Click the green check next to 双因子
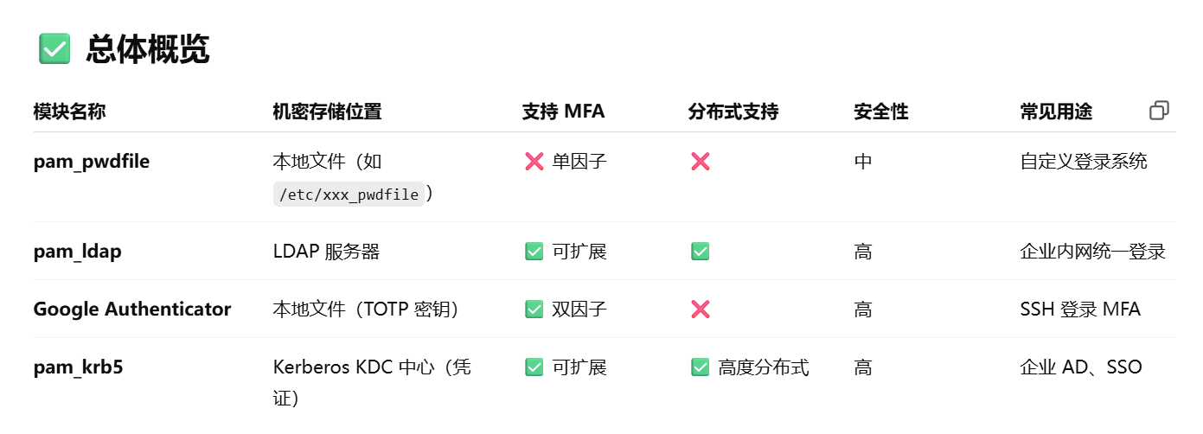Screen dimensions: 1203x434 click(x=534, y=310)
